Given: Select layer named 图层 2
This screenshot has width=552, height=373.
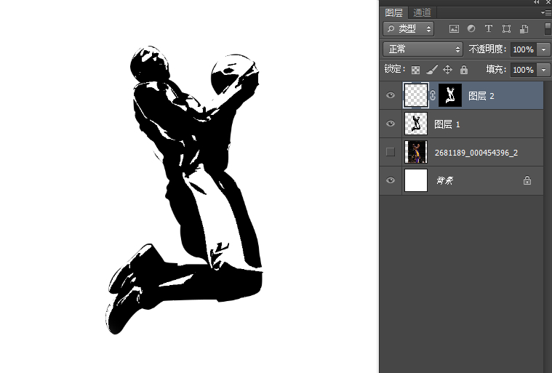Looking at the screenshot, I should click(x=481, y=96).
